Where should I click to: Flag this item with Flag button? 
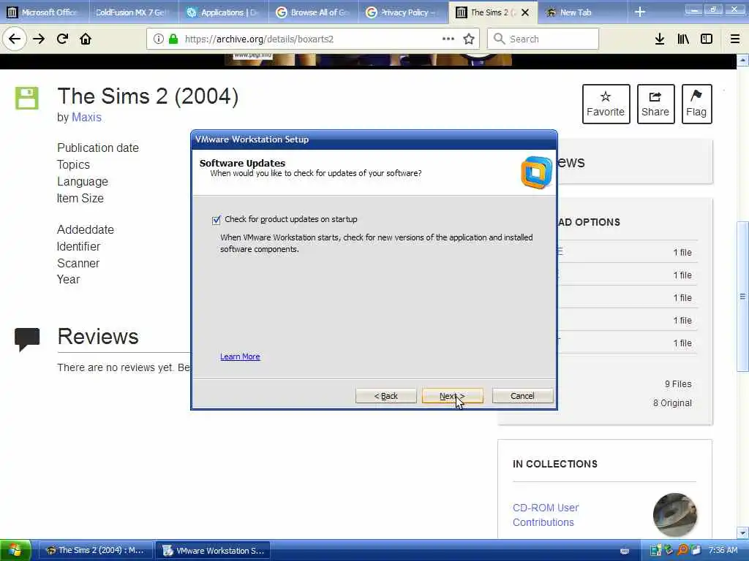(696, 104)
